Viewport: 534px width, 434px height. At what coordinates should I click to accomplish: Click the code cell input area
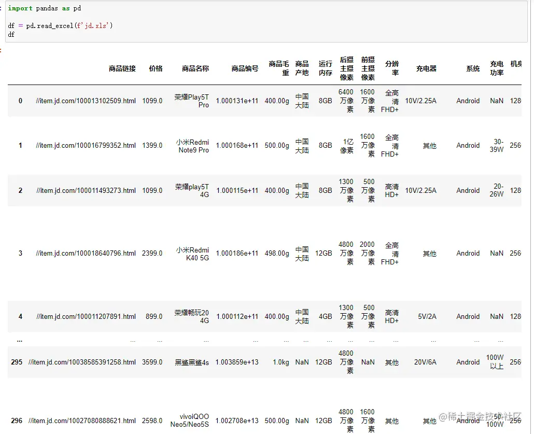click(x=266, y=21)
